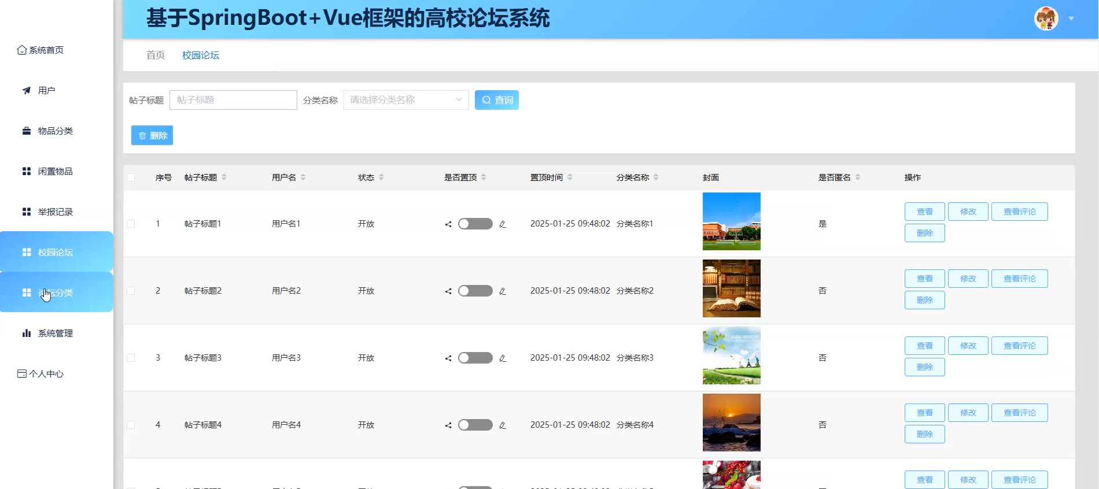Check the checkbox for row 帖子标题3

131,358
